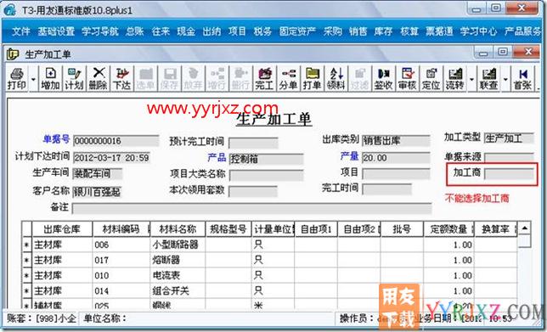
Task: Open the dropdown arrow next to 流转
Action: [471, 79]
